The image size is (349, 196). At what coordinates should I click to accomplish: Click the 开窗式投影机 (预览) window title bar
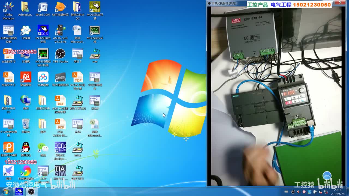coord(277,3)
